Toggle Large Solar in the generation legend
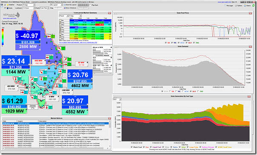Viewport: 257px width, 155px height. 188,147
